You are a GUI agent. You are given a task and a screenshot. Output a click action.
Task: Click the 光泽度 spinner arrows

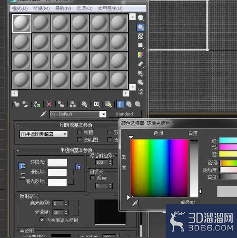tap(66, 212)
